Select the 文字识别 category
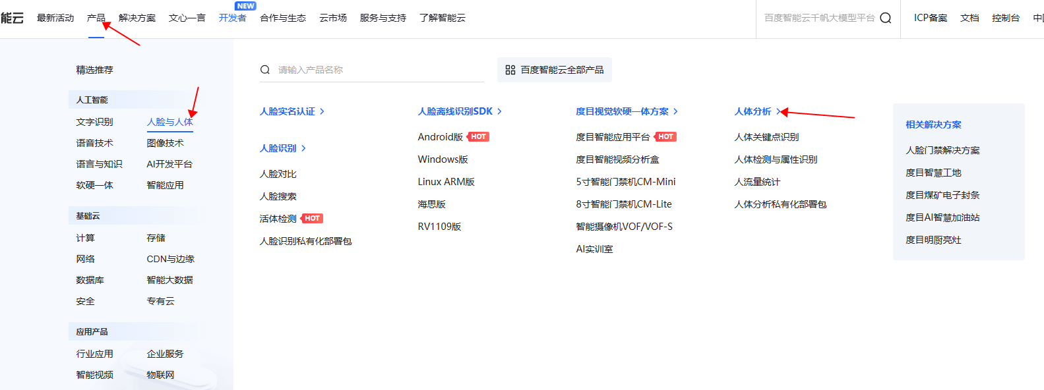The image size is (1044, 390). (94, 122)
